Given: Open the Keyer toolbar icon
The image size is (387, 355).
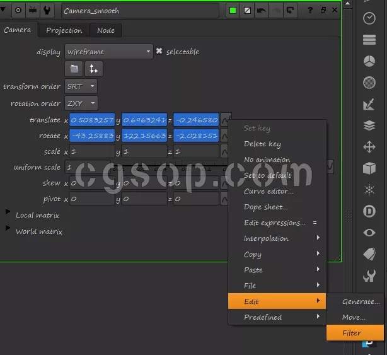Looking at the screenshot, I should [369, 104].
